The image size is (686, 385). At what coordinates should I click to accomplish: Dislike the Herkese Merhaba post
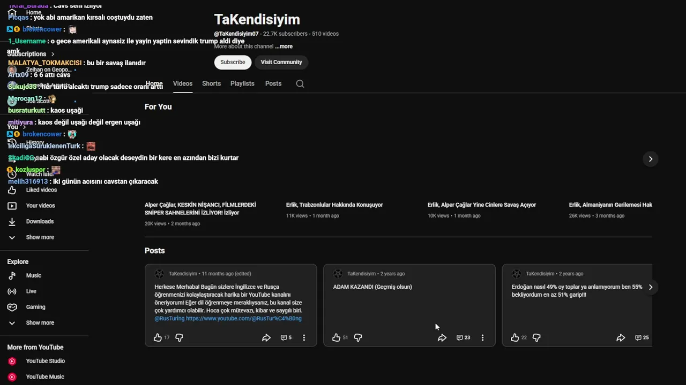pyautogui.click(x=180, y=337)
